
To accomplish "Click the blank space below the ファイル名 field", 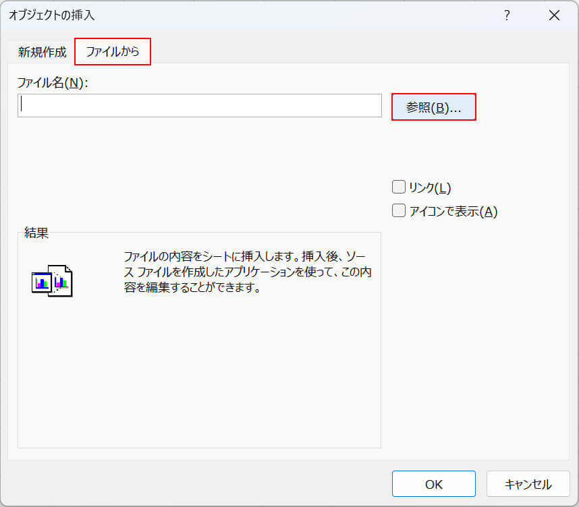I will point(200,169).
